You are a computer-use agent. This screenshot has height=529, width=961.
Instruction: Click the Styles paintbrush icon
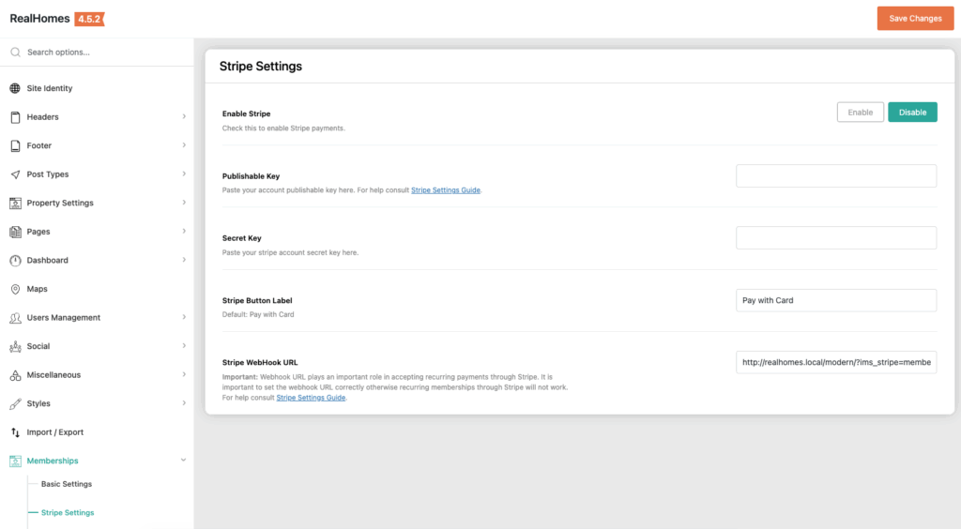click(15, 403)
